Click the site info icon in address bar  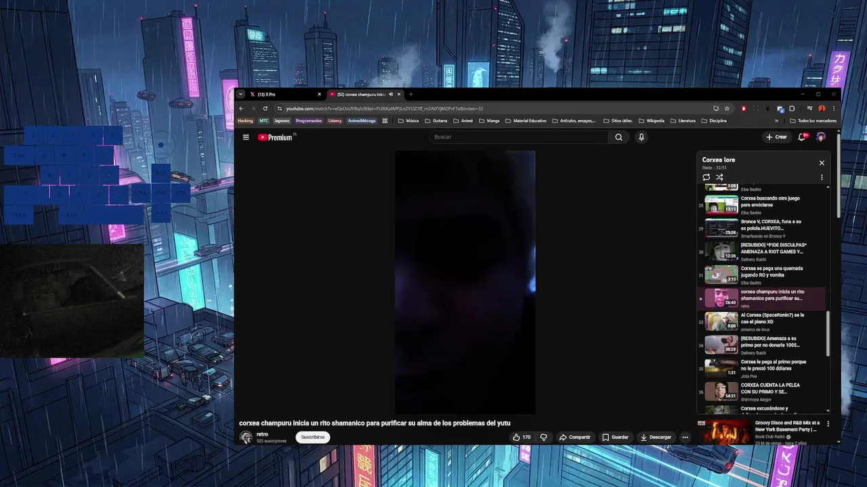pos(280,108)
